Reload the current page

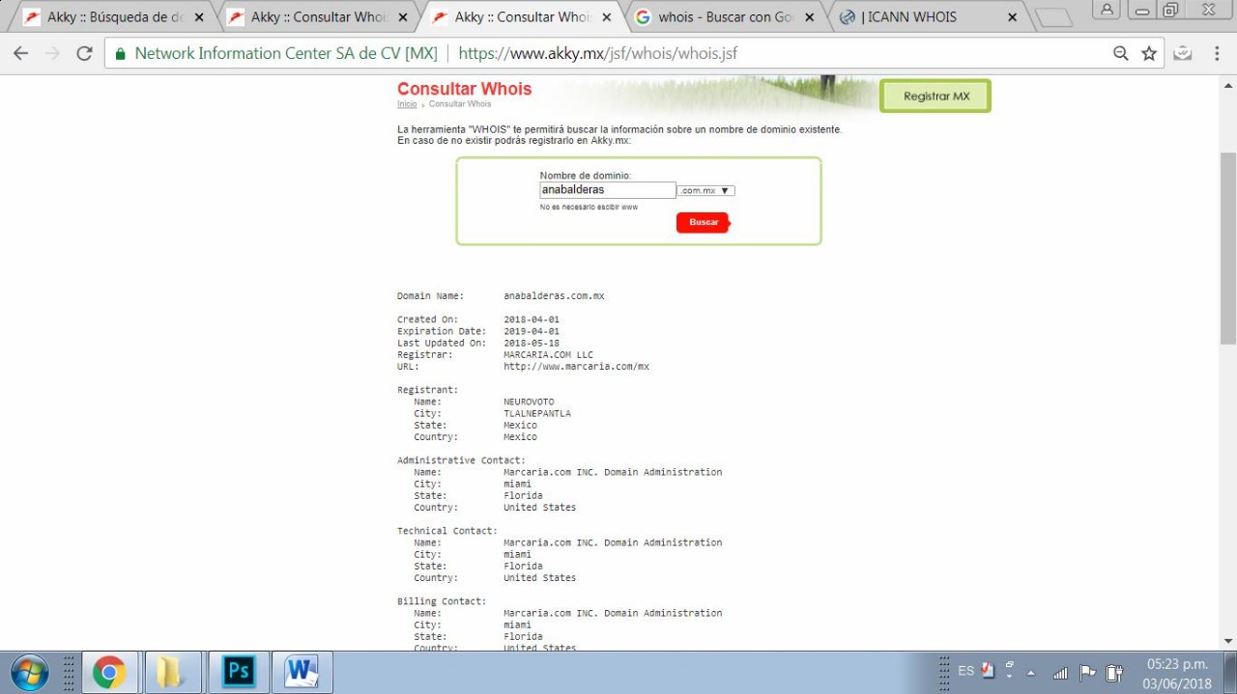click(x=84, y=54)
